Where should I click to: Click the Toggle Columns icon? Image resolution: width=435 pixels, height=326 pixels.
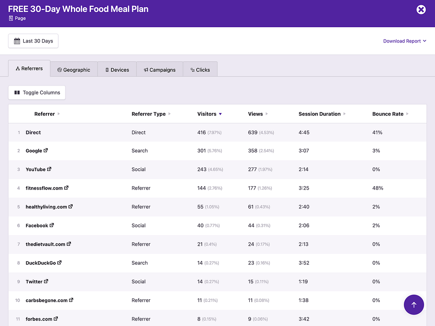(x=17, y=92)
